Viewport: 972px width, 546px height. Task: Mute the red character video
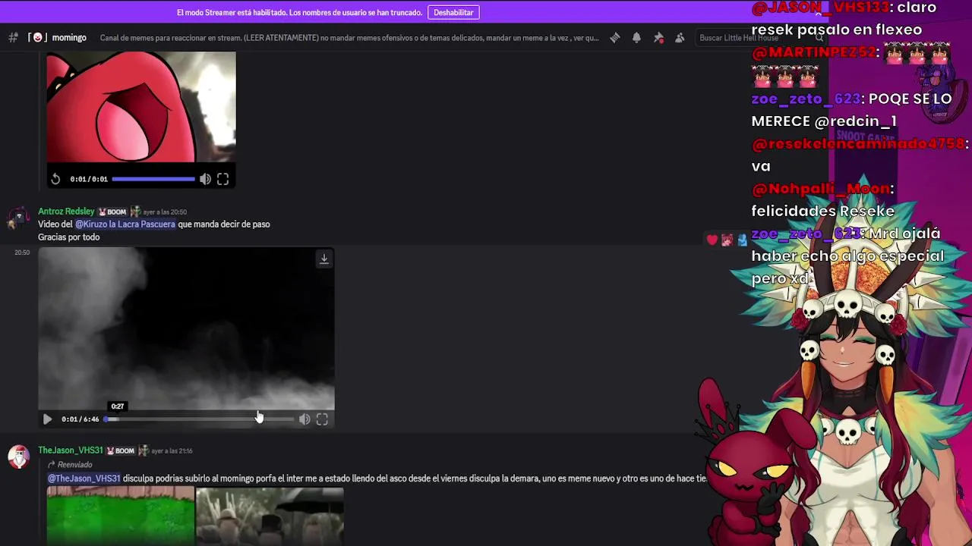[205, 179]
